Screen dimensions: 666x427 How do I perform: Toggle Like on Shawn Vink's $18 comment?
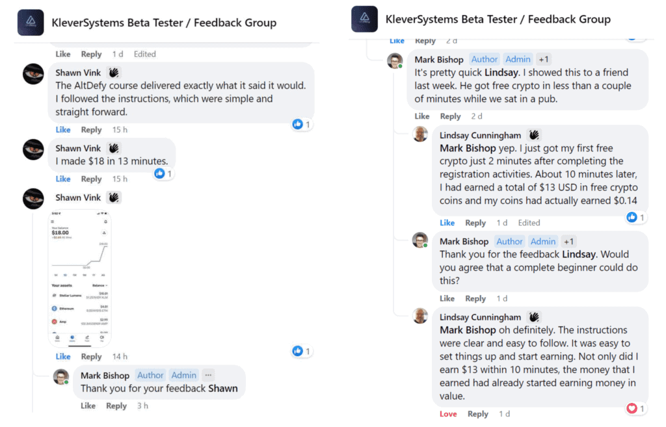[62, 178]
